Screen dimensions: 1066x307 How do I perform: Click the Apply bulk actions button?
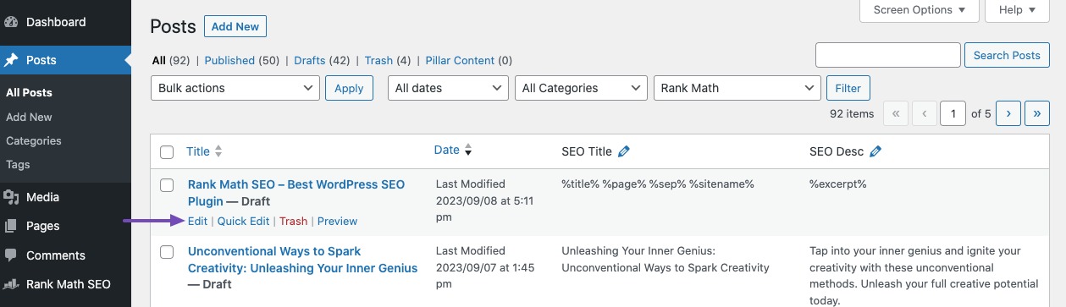click(x=349, y=88)
